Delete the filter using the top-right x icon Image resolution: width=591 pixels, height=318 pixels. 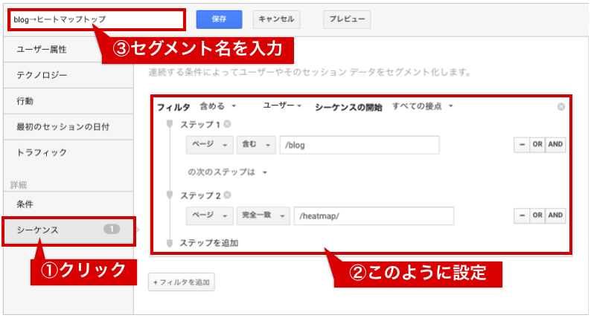click(x=560, y=107)
